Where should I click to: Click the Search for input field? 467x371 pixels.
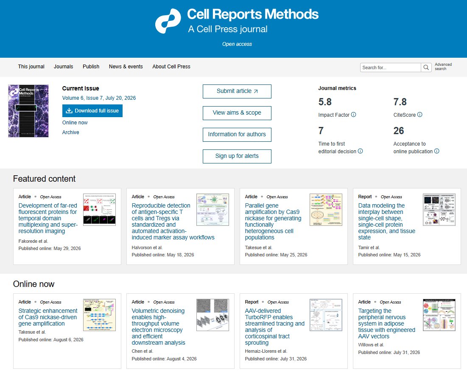(391, 67)
